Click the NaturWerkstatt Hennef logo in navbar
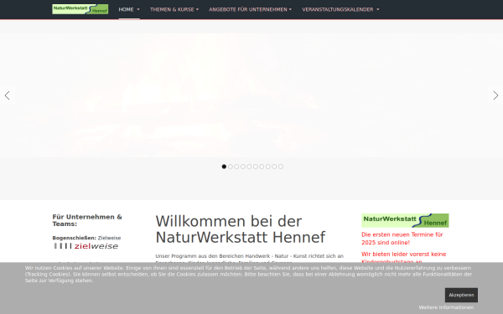The height and width of the screenshot is (314, 503). coord(80,9)
